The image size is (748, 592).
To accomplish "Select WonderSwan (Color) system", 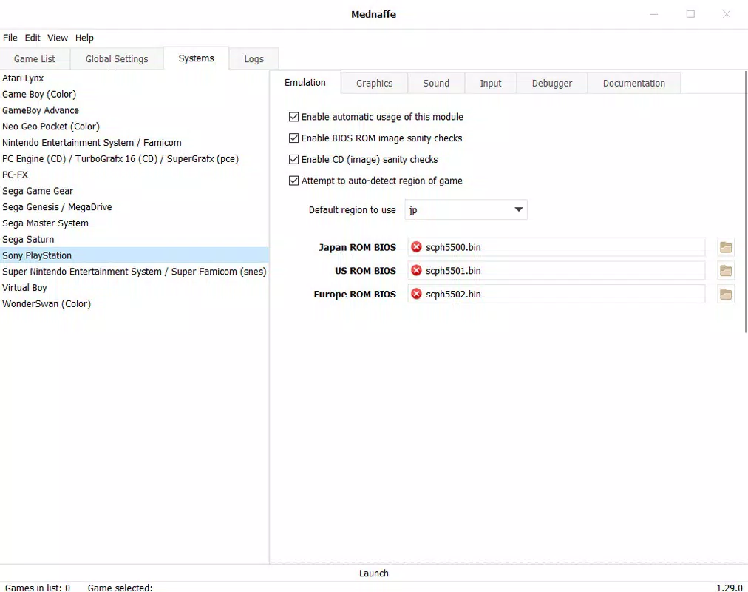I will (135, 304).
